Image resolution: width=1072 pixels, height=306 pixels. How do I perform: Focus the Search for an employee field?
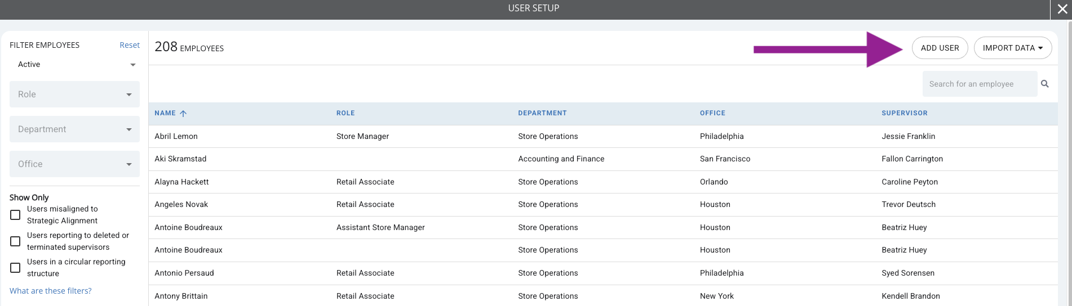click(980, 84)
